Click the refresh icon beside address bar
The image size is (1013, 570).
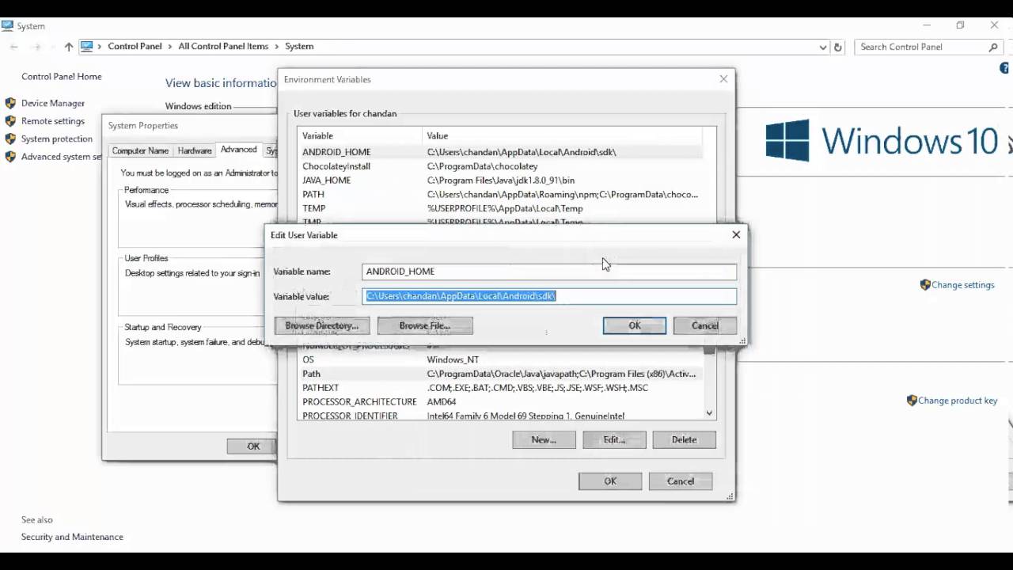(x=838, y=47)
